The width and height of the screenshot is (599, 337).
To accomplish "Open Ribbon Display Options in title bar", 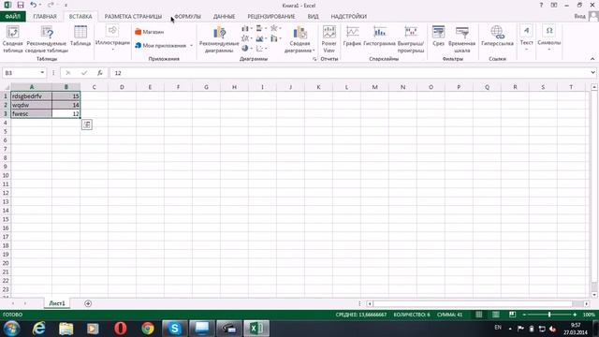I will [554, 5].
